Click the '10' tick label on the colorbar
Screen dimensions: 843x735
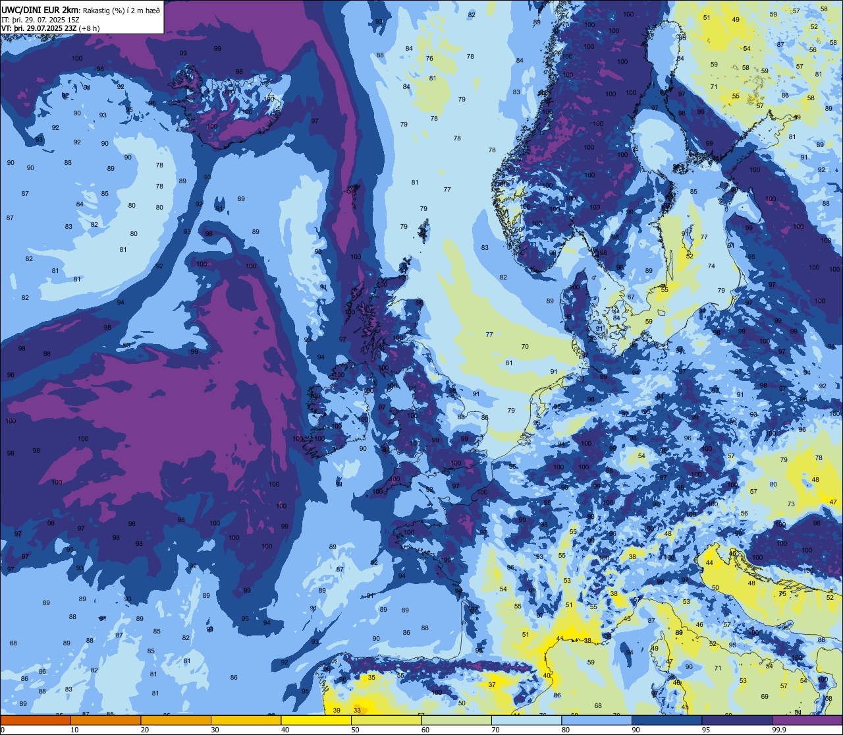(x=74, y=730)
